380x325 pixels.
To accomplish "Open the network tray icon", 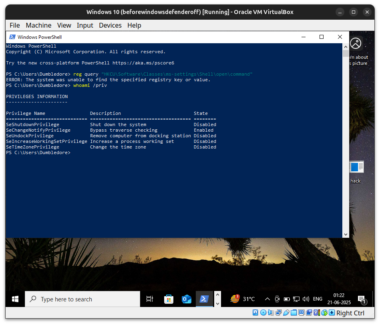I will tap(296, 299).
